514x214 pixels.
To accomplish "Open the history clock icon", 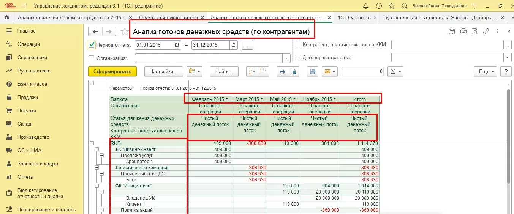I will [x=379, y=6].
